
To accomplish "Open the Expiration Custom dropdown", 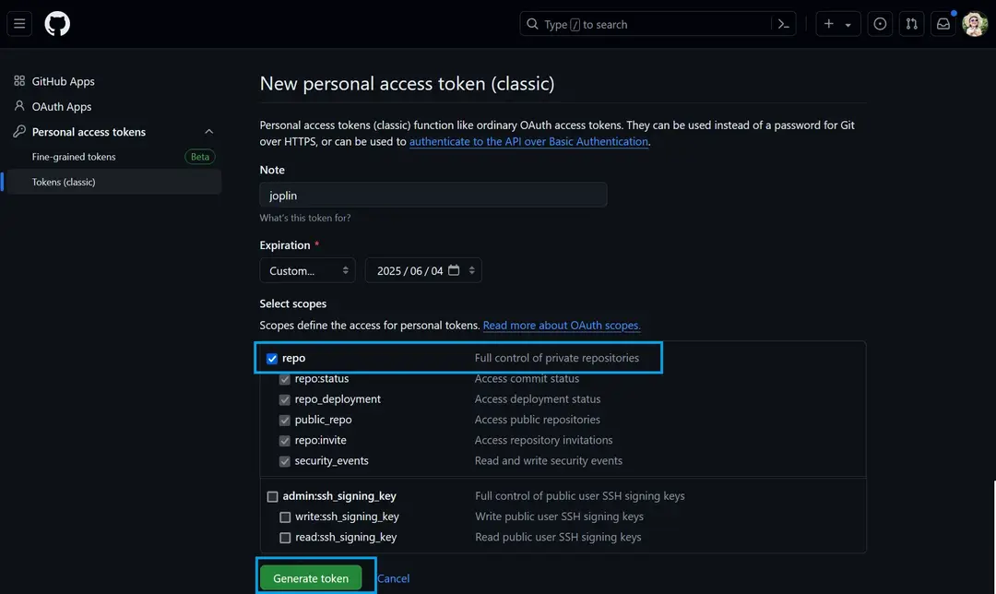I will pos(308,271).
